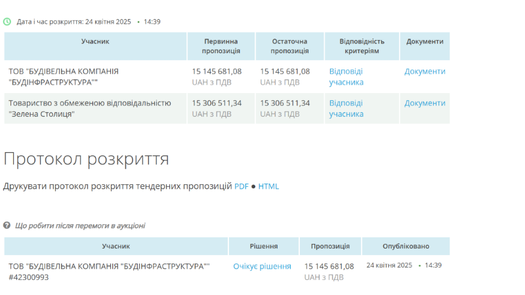This screenshot has height=295, width=525.
Task: Click the Первинна пропозиція column header
Action: point(221,46)
